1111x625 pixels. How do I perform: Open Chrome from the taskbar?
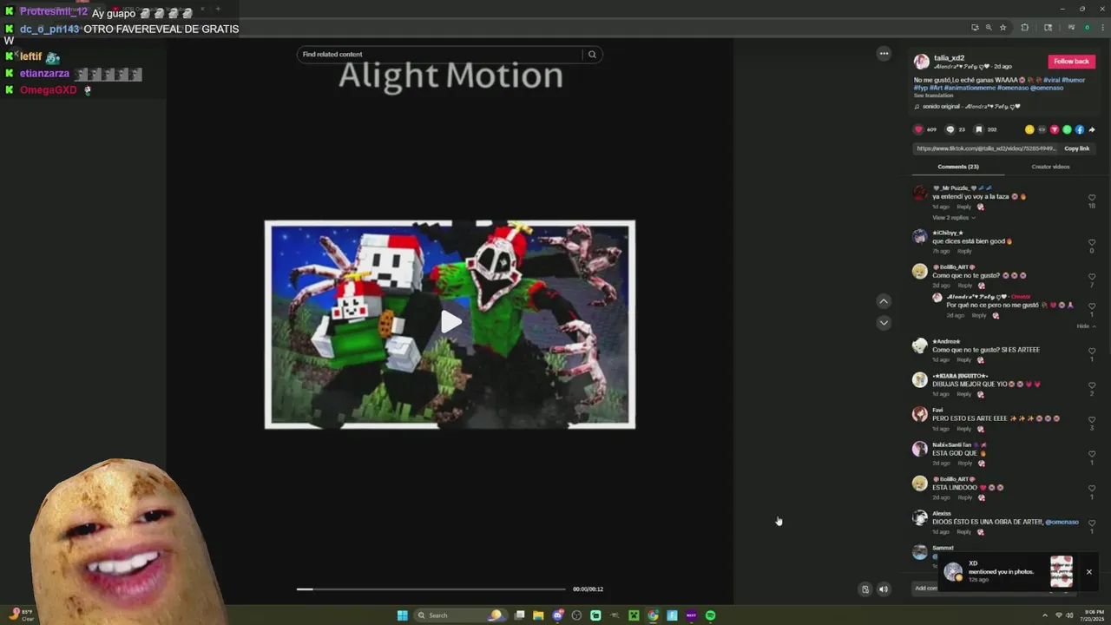653,615
